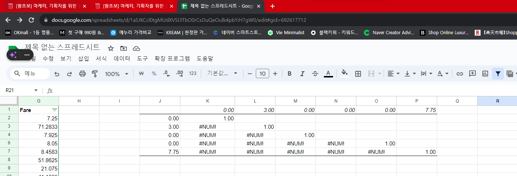Open the cell borders menu
The image size is (517, 176).
coord(358,73)
